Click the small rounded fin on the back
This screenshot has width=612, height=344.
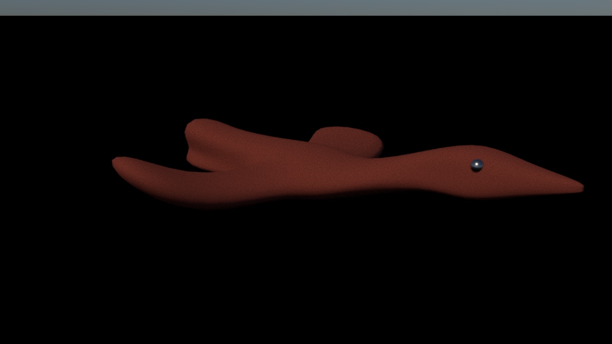click(347, 139)
